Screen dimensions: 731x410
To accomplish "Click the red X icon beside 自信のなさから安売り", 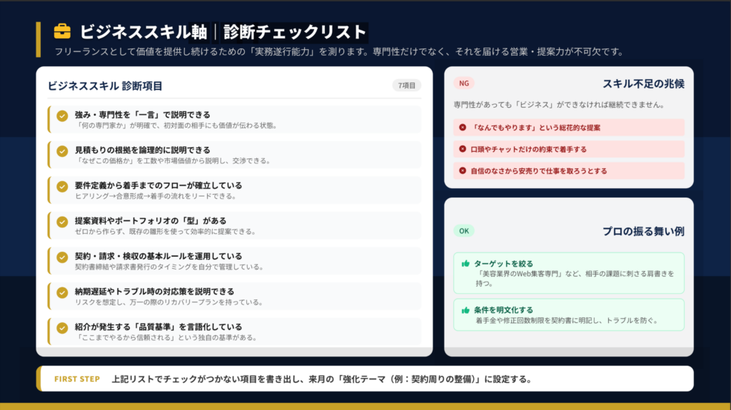I will click(x=463, y=170).
